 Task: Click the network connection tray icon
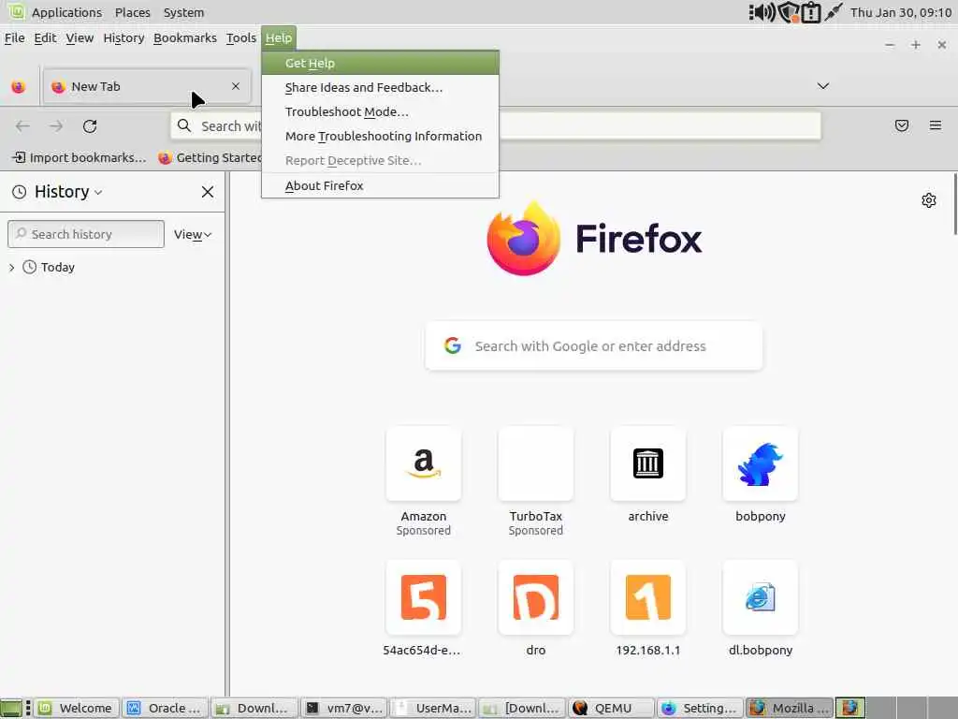(x=834, y=12)
